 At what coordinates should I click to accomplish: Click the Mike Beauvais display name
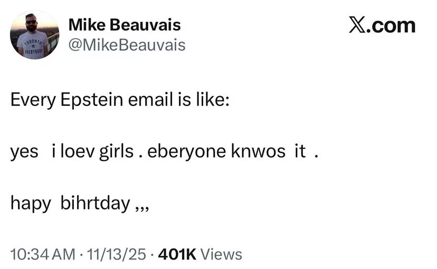125,25
